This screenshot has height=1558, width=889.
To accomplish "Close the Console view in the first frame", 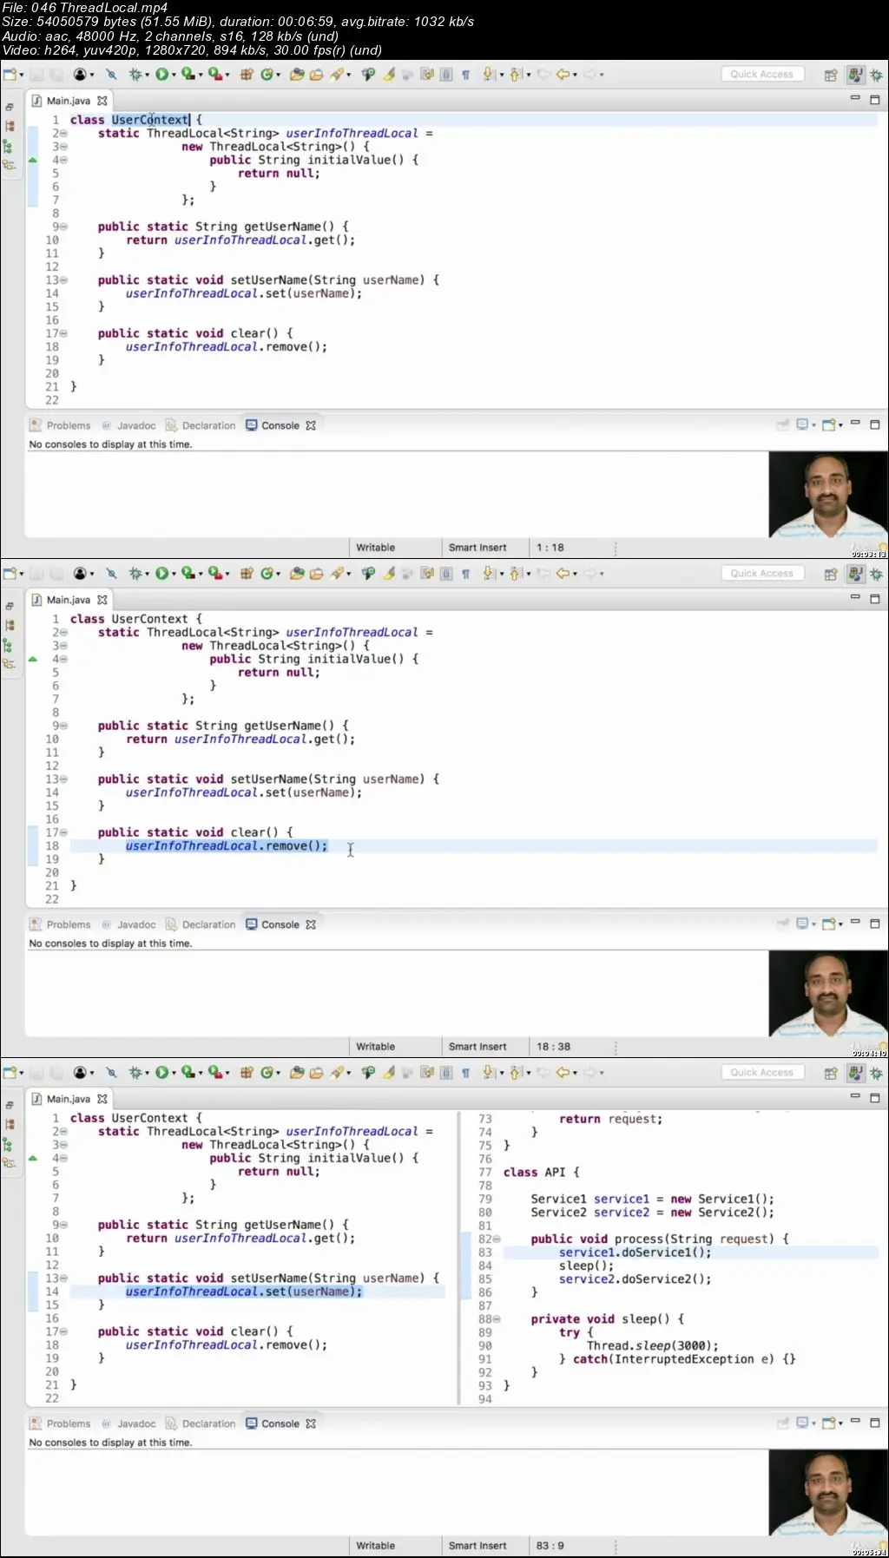I will 311,425.
